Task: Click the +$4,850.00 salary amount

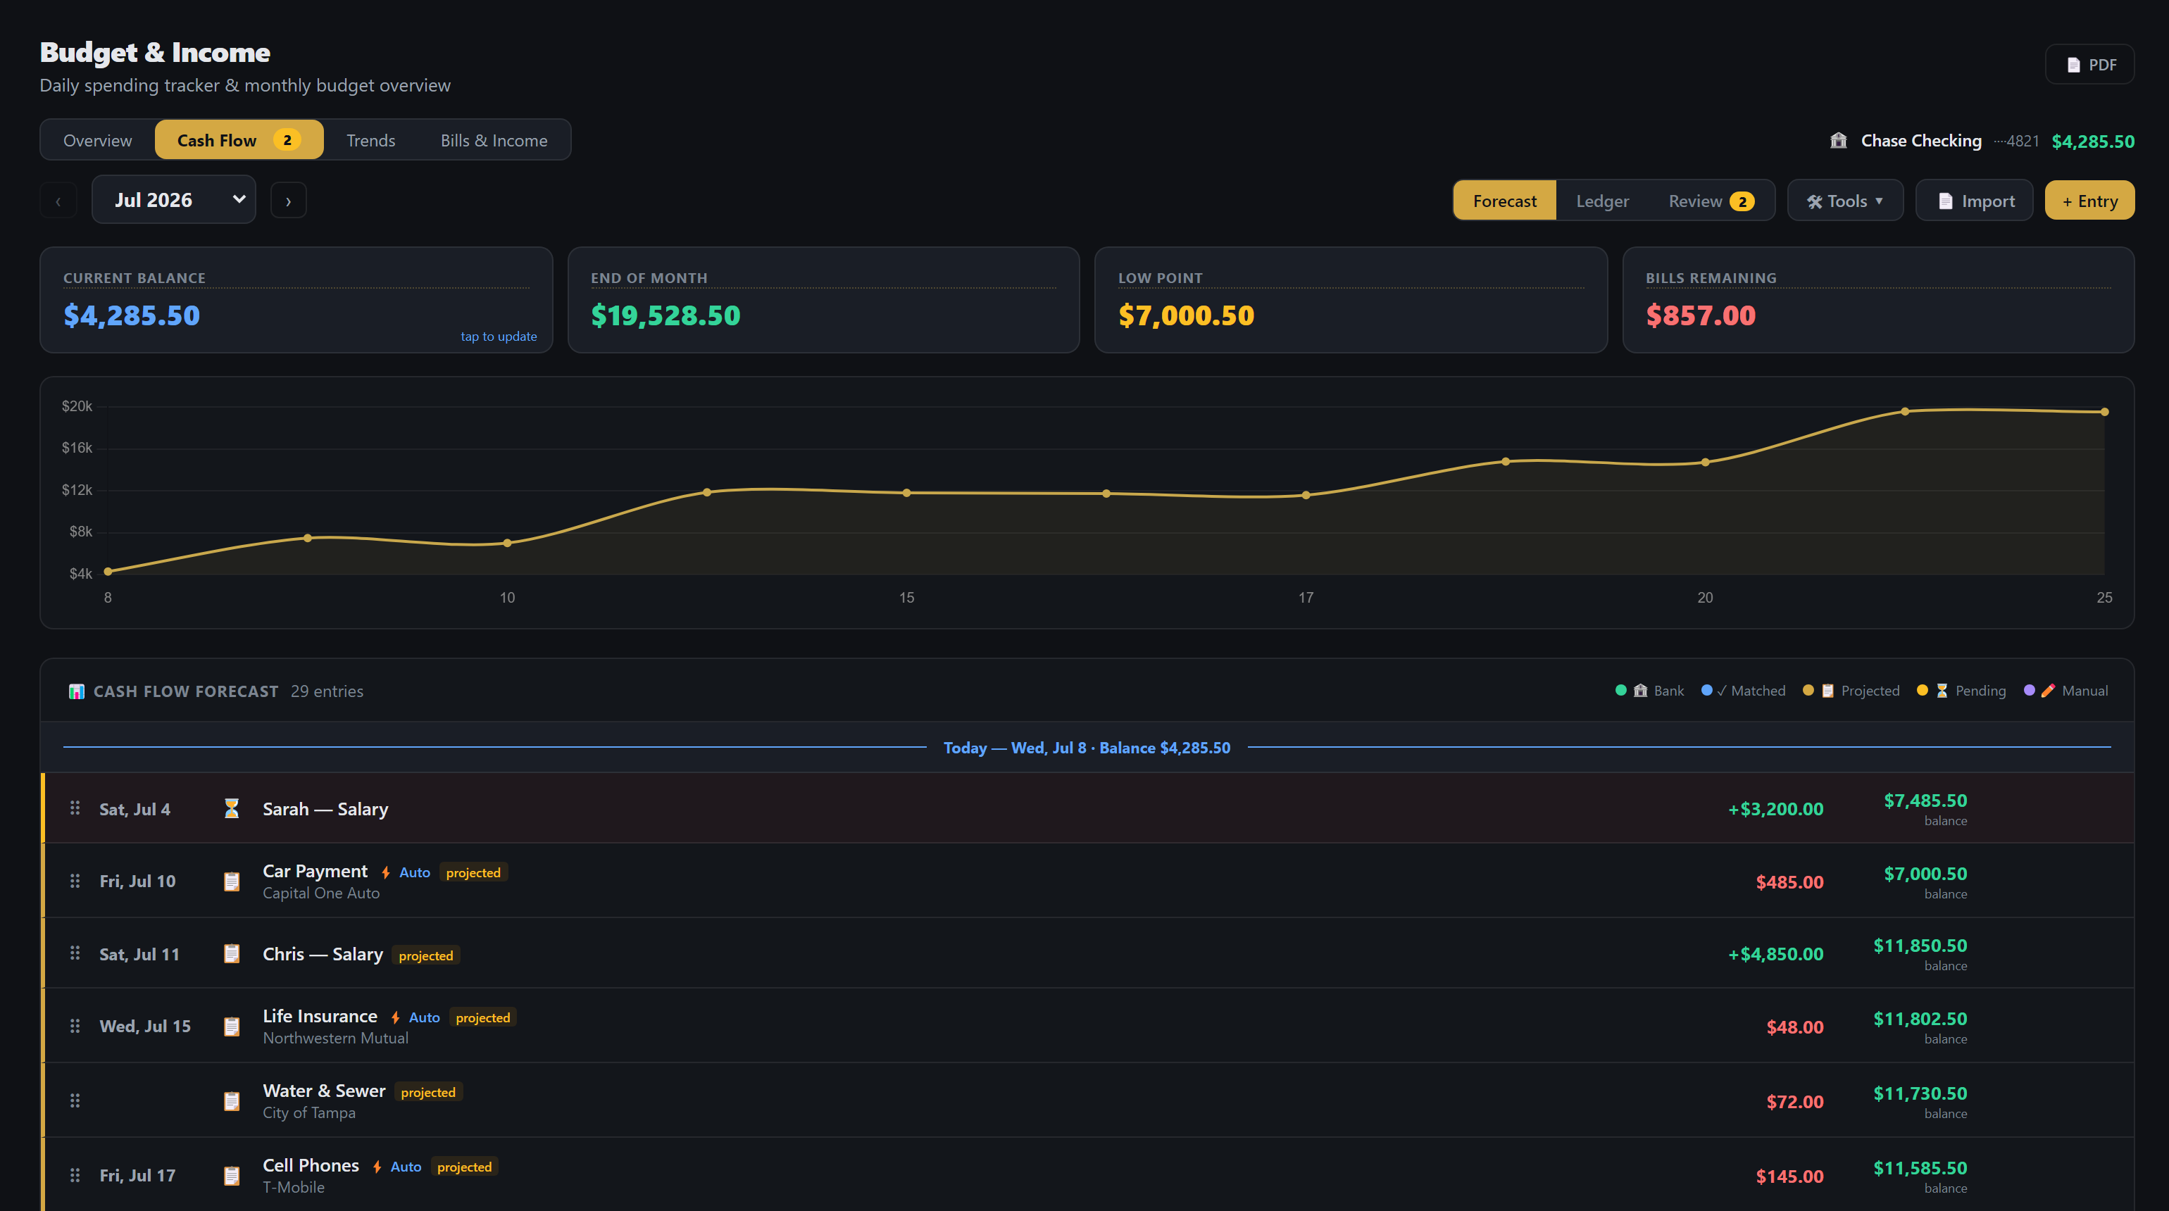Action: pos(1776,954)
